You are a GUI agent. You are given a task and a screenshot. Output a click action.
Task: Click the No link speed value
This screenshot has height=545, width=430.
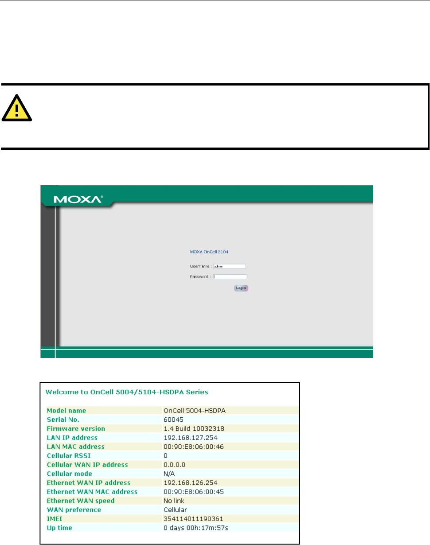(174, 501)
